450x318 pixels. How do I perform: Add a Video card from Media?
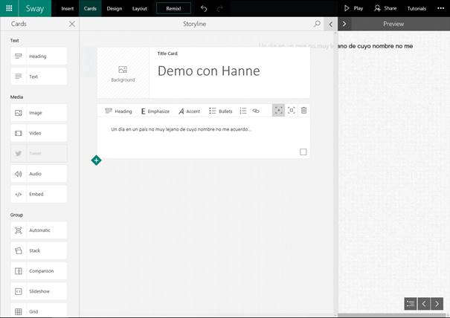pyautogui.click(x=39, y=133)
